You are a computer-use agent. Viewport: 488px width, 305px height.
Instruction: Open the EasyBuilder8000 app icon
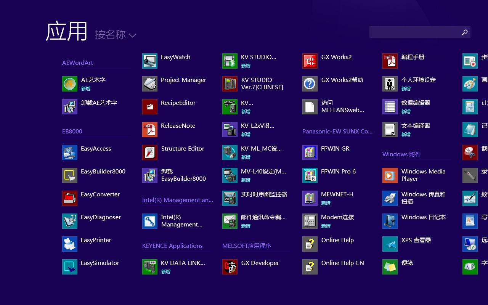[70, 175]
